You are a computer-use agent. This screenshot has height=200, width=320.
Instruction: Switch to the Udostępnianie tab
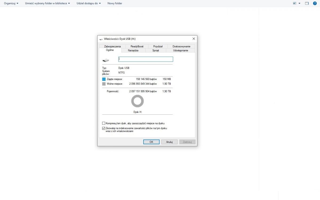click(x=181, y=50)
